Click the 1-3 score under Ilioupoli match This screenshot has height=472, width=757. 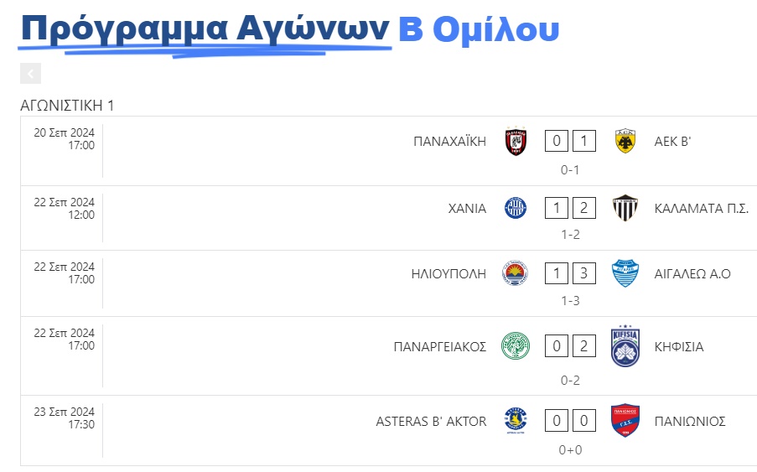pyautogui.click(x=570, y=301)
